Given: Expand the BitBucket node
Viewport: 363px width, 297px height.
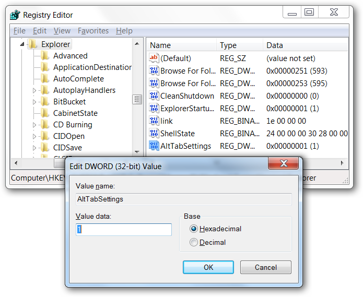Looking at the screenshot, I should point(34,102).
